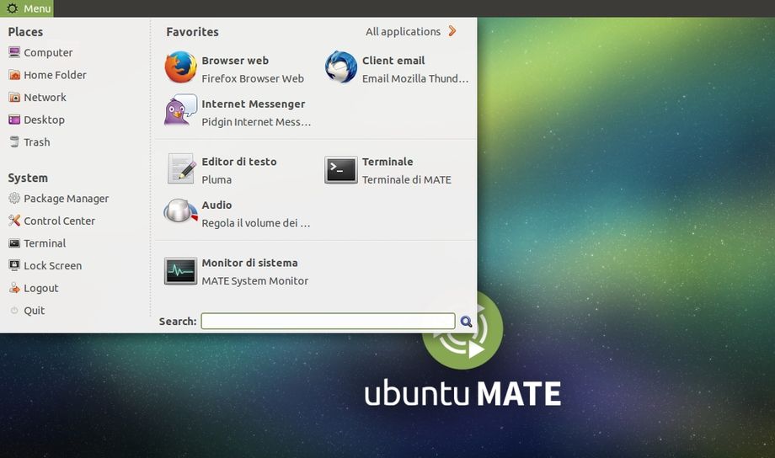
Task: Click the Audio label text
Action: pos(216,205)
